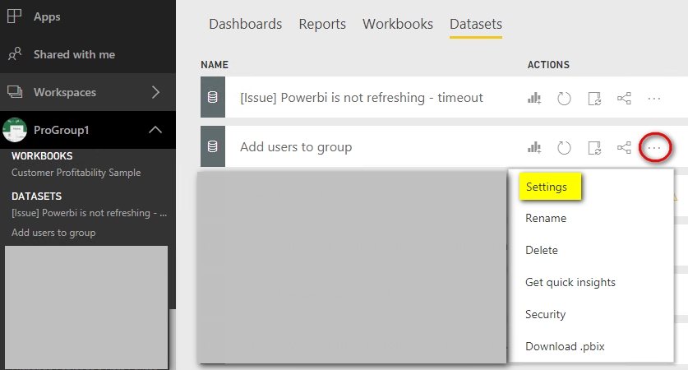Select Rename from the dataset menu

pos(546,218)
